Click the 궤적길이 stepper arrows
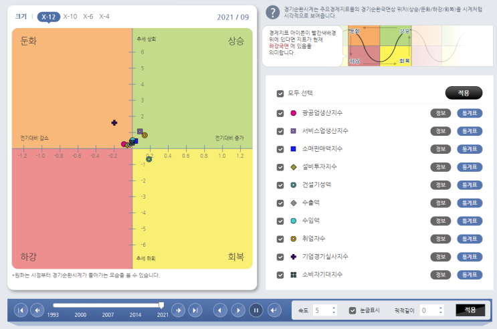497x329 pixels. click(441, 310)
